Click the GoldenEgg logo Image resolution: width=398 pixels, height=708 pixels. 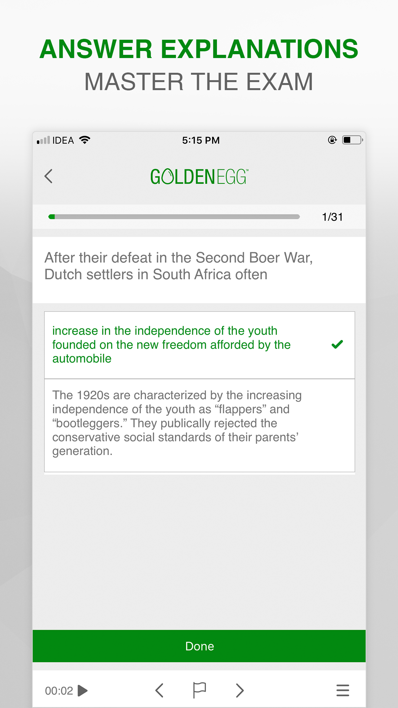(x=199, y=177)
